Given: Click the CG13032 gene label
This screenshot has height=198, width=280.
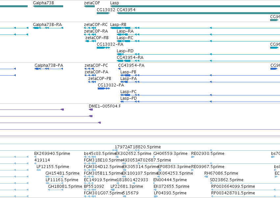Looking at the screenshot, I should point(106,10).
